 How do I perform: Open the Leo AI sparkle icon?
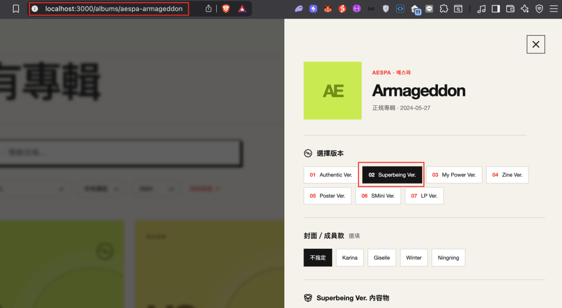[x=525, y=9]
